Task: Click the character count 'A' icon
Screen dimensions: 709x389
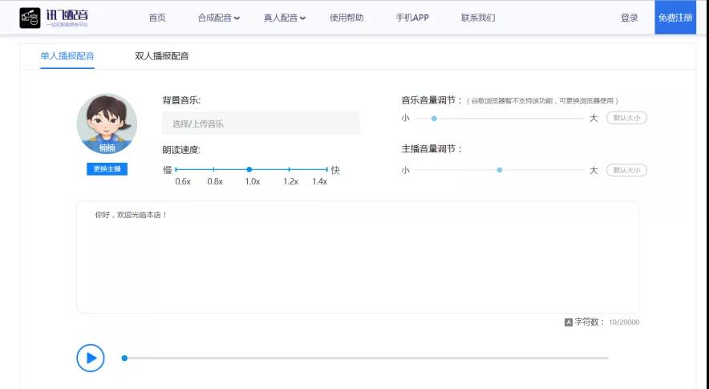Action: click(569, 322)
